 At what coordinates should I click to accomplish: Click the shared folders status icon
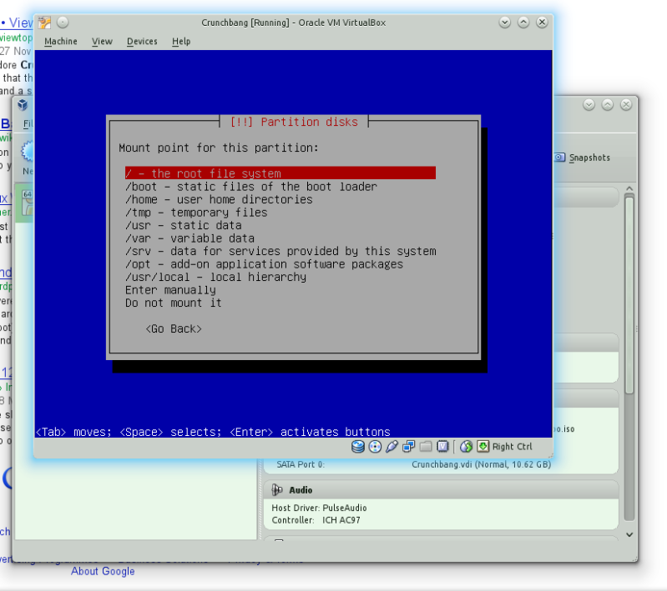pyautogui.click(x=426, y=447)
